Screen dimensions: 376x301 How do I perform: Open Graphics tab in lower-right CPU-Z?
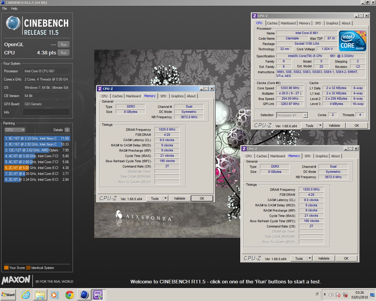tap(322, 156)
